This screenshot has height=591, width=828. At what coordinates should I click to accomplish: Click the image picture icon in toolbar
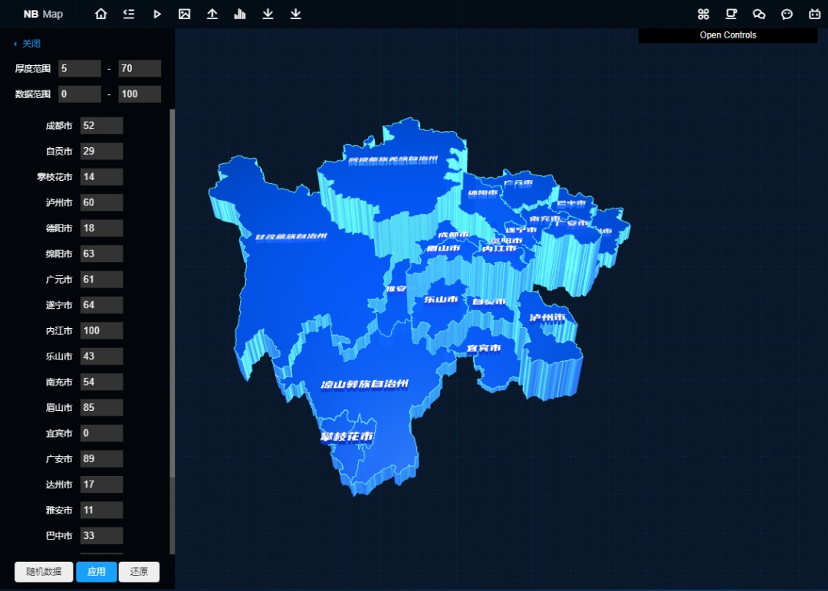coord(184,14)
